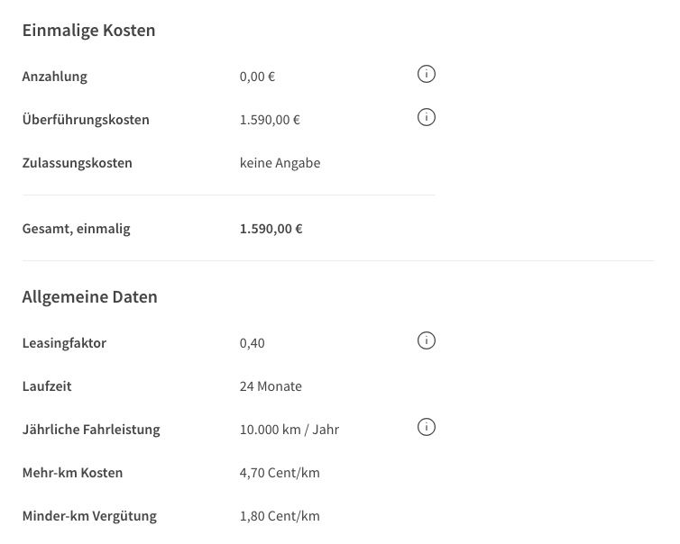Select the Einmalige Kosten heading

point(89,31)
